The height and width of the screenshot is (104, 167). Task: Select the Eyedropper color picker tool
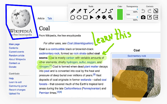coord(79,11)
